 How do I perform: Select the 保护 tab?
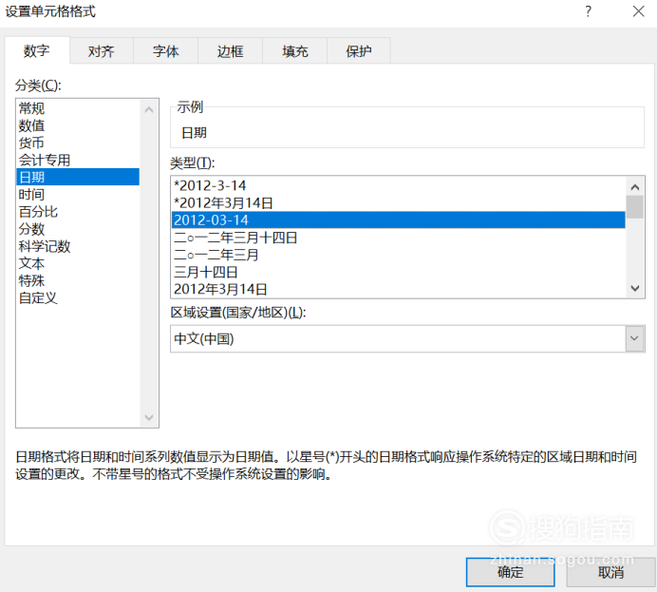click(x=359, y=51)
